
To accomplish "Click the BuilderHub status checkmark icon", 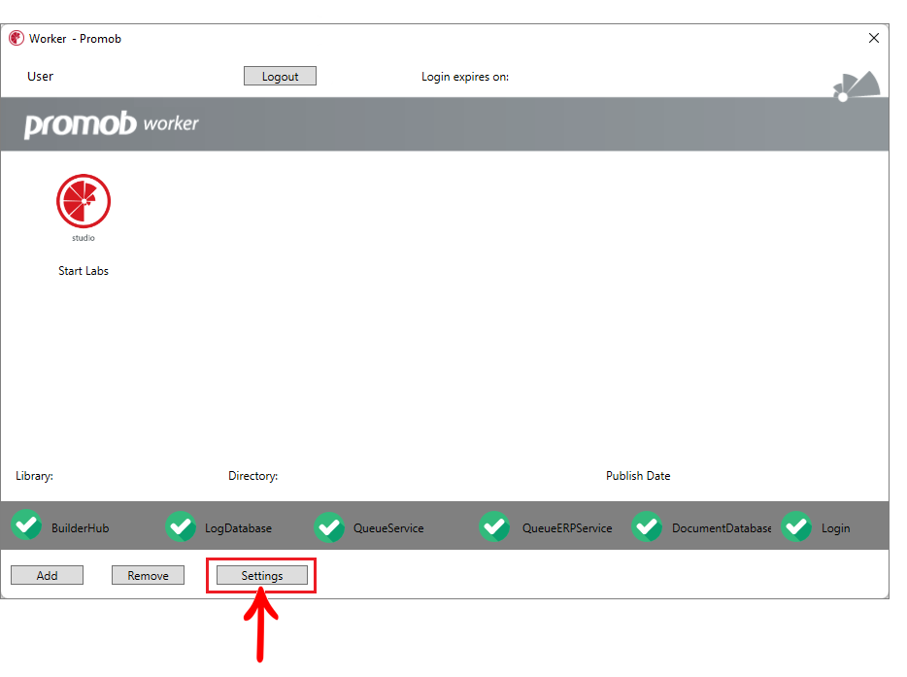I will [26, 525].
